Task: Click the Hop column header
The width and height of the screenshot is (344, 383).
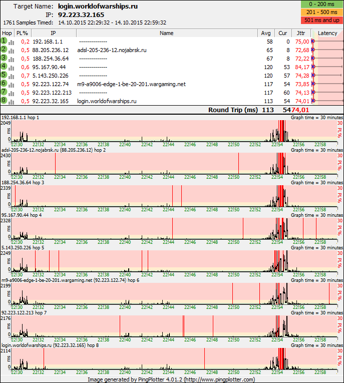Action: 7,33
